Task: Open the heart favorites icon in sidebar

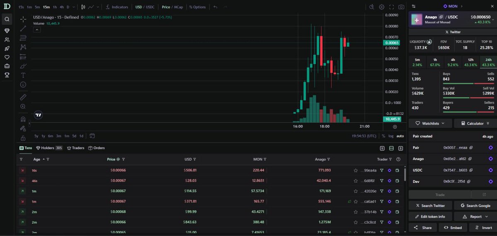Action: pos(7,57)
